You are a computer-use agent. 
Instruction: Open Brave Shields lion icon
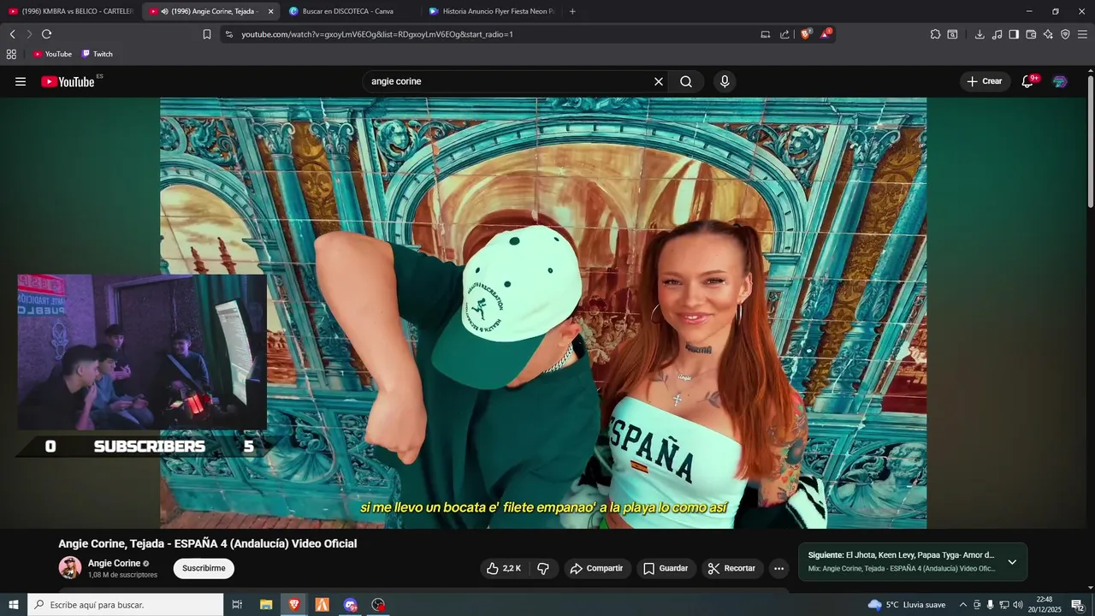[806, 34]
